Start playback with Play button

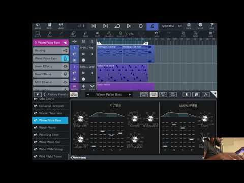click(129, 26)
